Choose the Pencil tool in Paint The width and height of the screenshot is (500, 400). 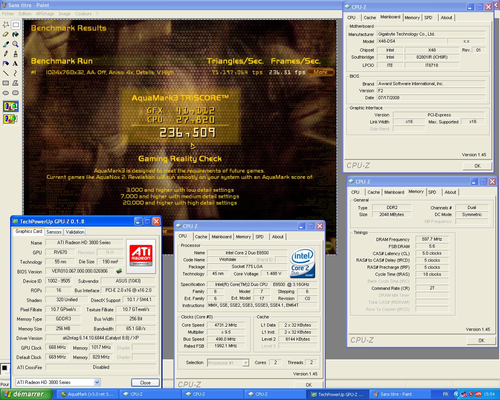click(x=6, y=54)
